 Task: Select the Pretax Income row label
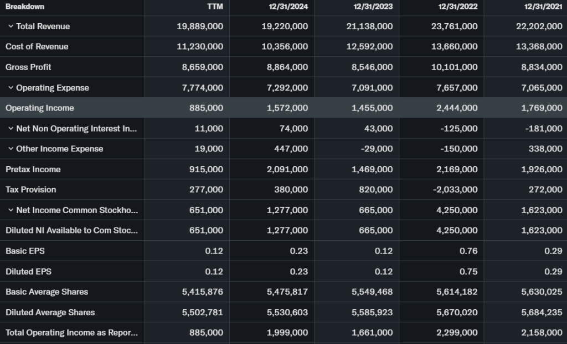[33, 170]
